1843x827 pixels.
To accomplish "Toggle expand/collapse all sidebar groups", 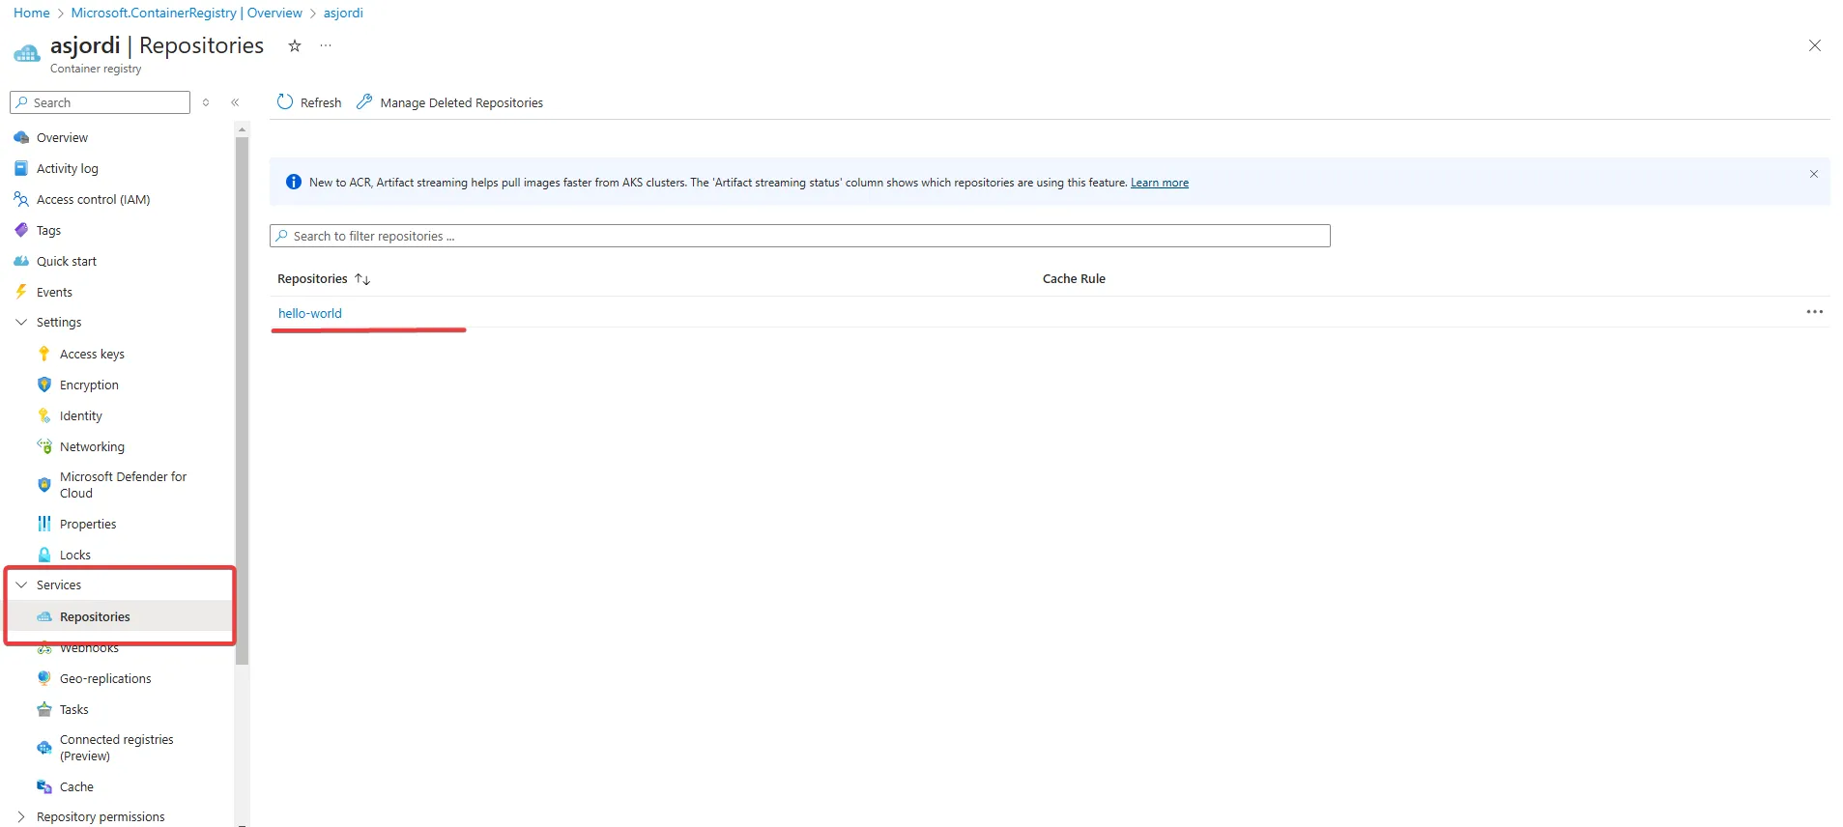I will coord(206,102).
